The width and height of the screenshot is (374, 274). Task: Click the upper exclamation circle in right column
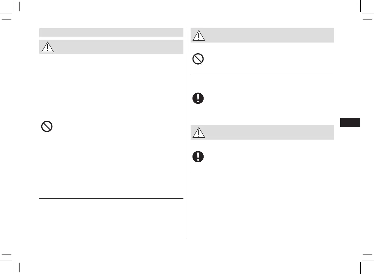tap(198, 98)
